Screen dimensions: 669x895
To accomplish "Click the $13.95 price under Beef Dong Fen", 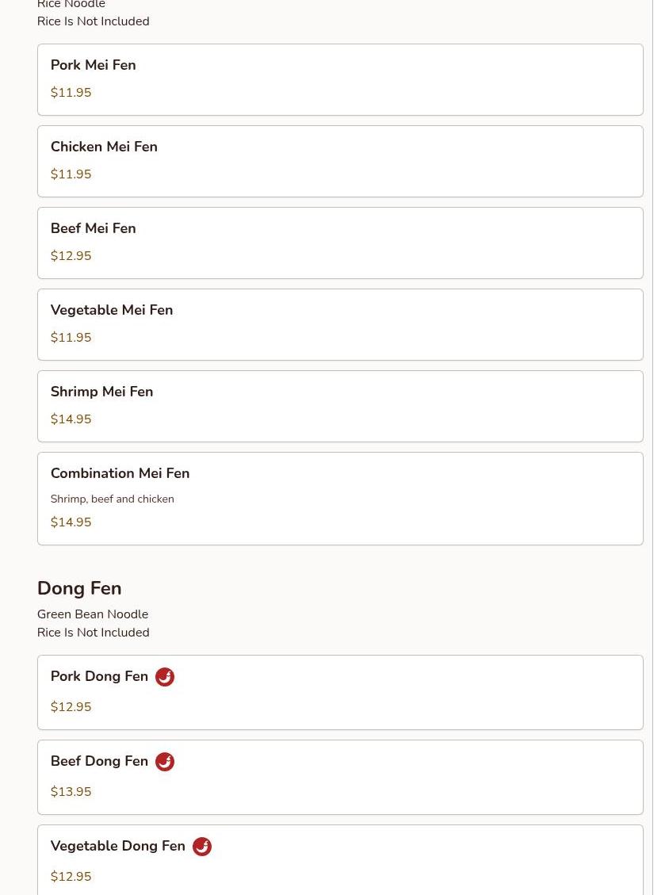I will click(x=71, y=792).
